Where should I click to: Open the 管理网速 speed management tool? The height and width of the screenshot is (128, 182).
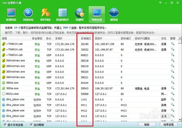click(11, 15)
